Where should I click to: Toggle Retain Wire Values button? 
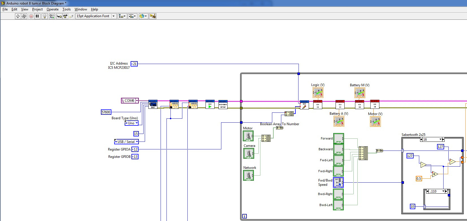point(52,16)
